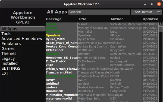Switch to the Emulators category
The height and width of the screenshot is (102, 163).
pos(11,44)
